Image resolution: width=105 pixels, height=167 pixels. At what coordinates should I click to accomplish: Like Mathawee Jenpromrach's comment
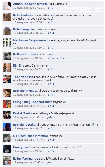tap(51, 48)
